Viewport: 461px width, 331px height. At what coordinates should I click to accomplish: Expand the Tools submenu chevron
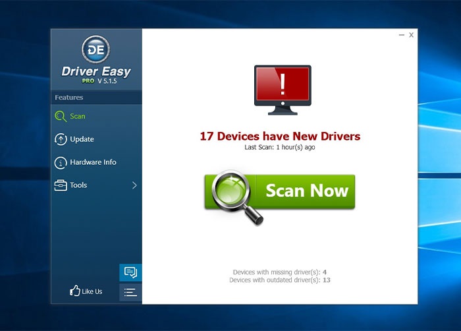pos(134,185)
